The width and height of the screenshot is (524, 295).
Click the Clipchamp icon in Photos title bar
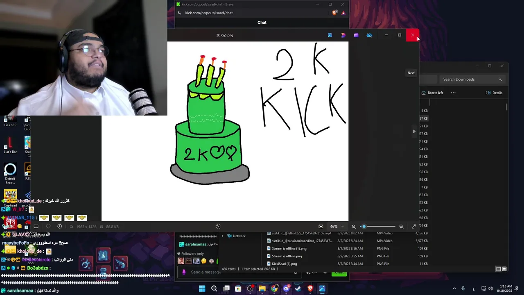356,35
